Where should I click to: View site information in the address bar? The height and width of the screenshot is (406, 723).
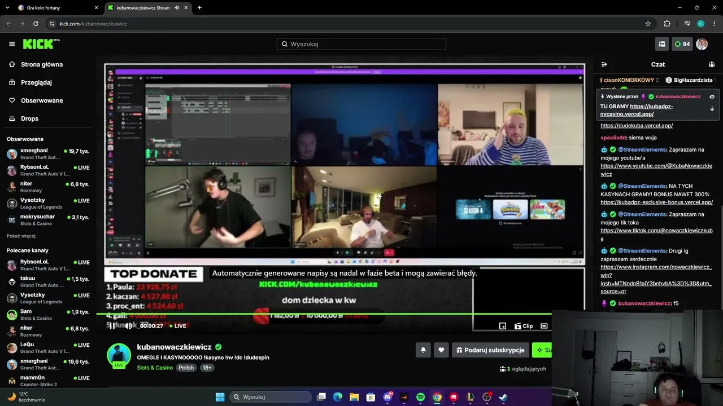click(x=52, y=24)
